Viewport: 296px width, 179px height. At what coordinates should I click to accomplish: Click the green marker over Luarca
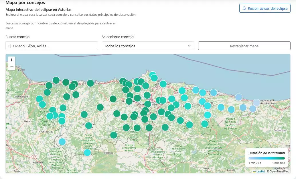click(x=90, y=83)
